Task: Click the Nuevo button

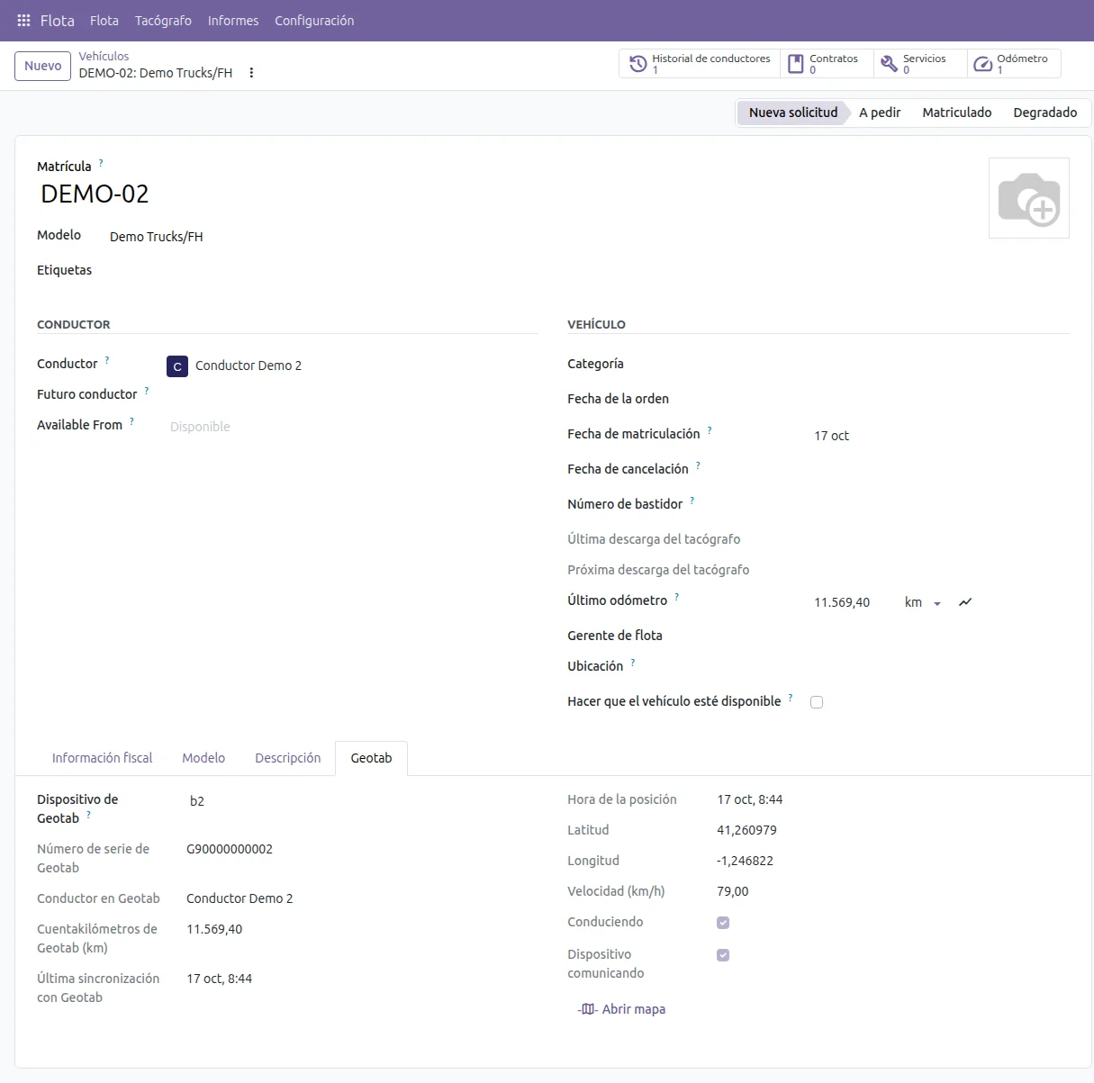Action: (42, 66)
